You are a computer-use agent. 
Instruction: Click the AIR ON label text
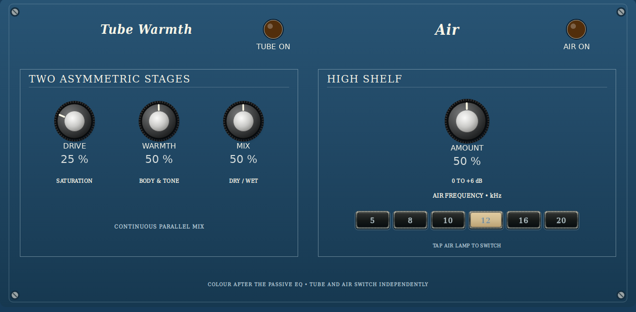[x=576, y=47]
